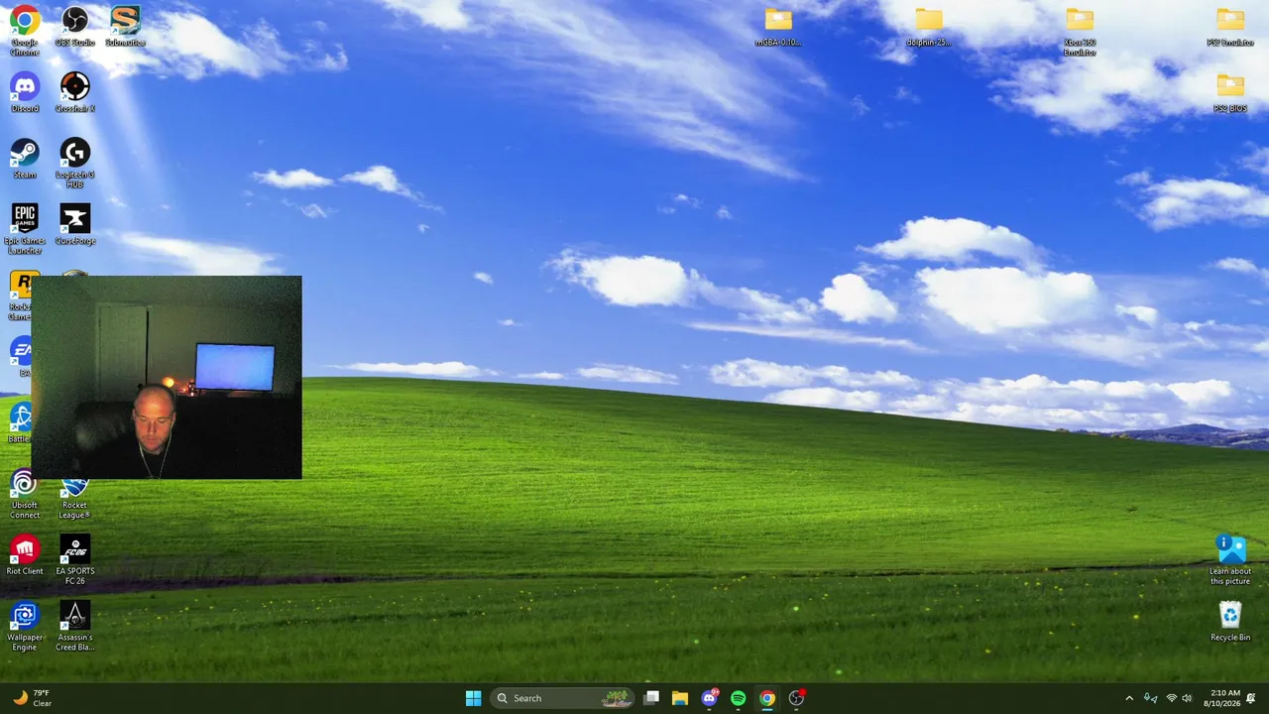
Task: Select the Logitech G HUB desktop icon
Action: 75,164
